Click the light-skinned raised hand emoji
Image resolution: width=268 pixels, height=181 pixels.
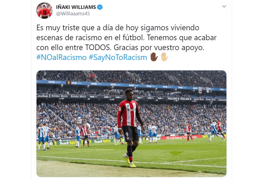pos(165,57)
